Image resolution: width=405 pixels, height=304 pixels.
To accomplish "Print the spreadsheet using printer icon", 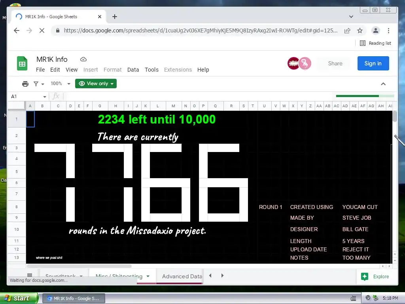I will click(25, 84).
